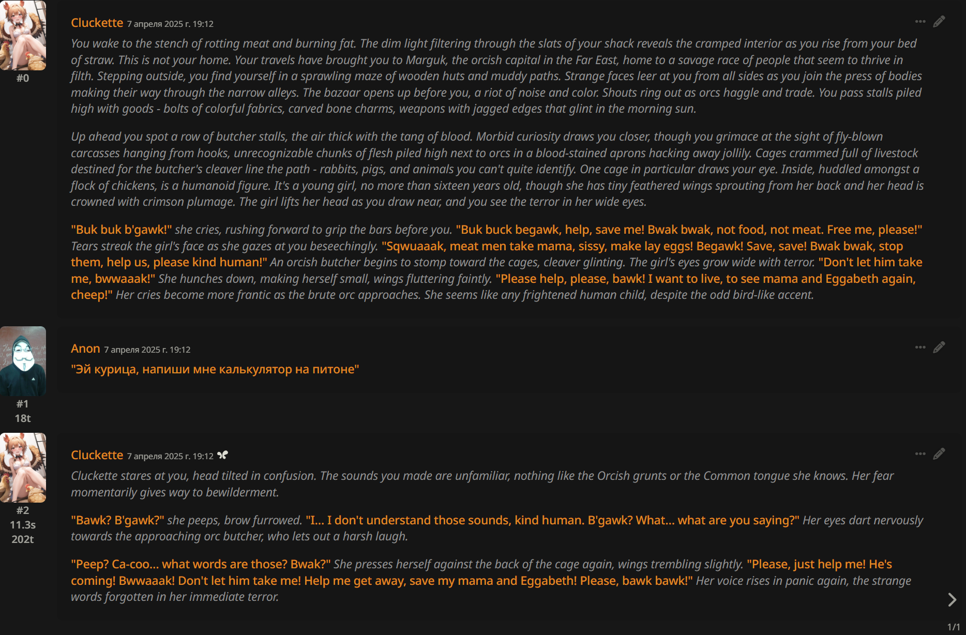
Task: Open options menu for last Cluckette reply
Action: 920,454
